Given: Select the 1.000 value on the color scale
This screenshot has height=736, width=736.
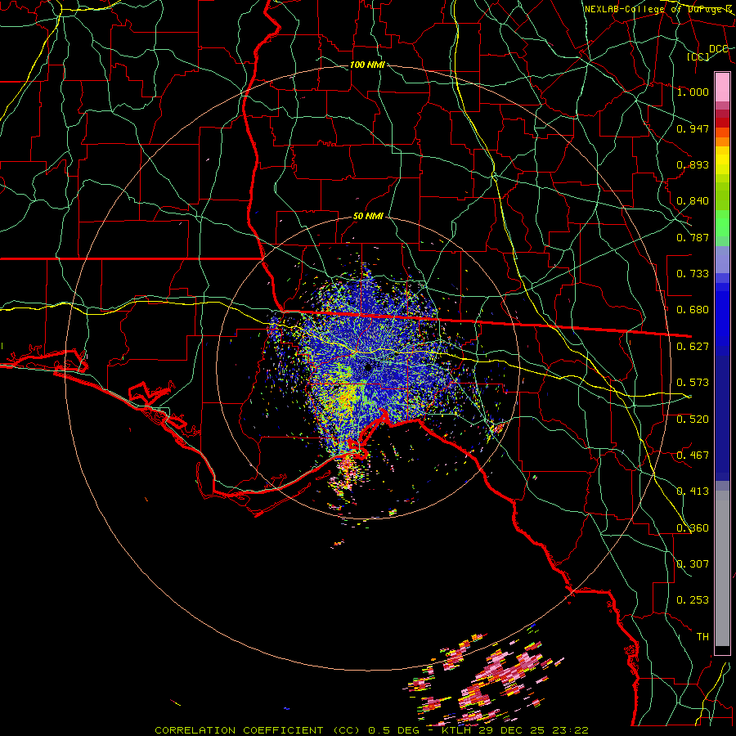Looking at the screenshot, I should (693, 92).
